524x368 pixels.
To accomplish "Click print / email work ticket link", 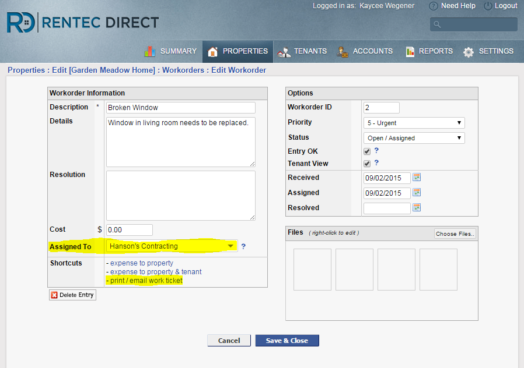I will click(146, 281).
